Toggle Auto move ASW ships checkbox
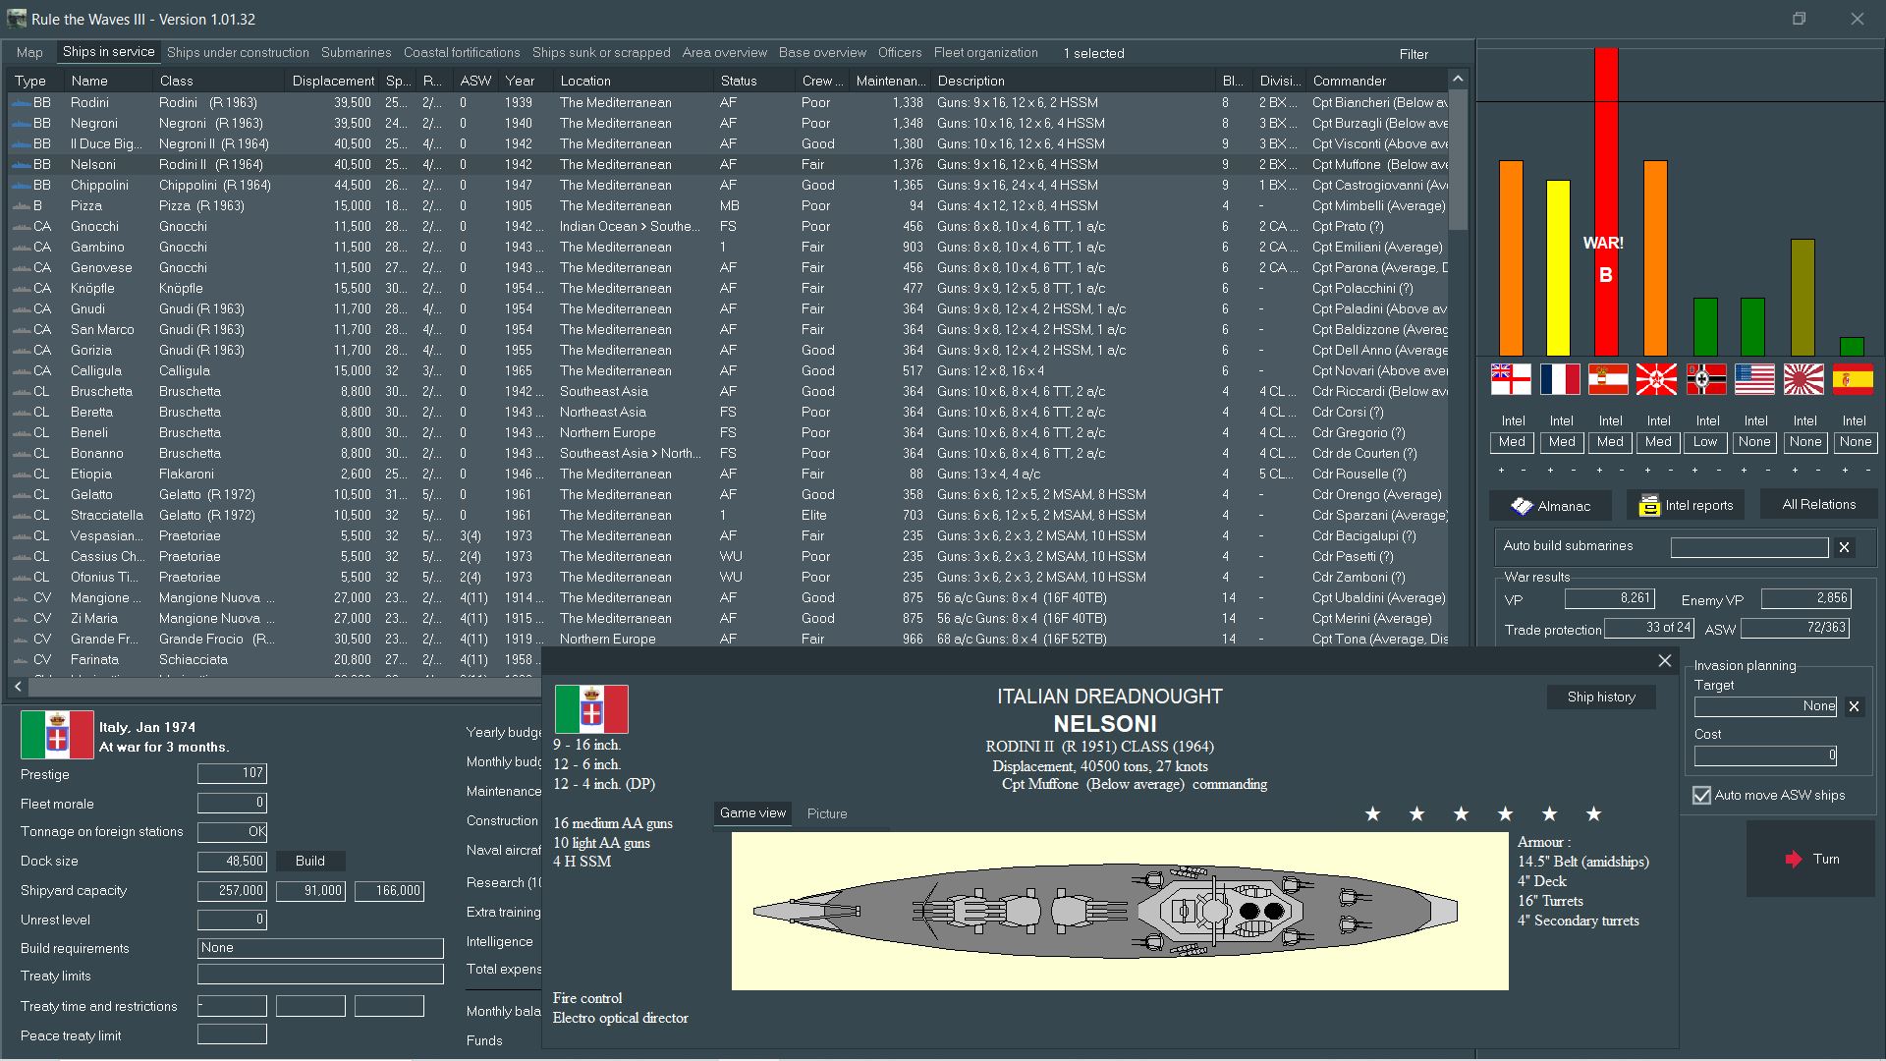Screen dimensions: 1886x1061 [x=1702, y=796]
